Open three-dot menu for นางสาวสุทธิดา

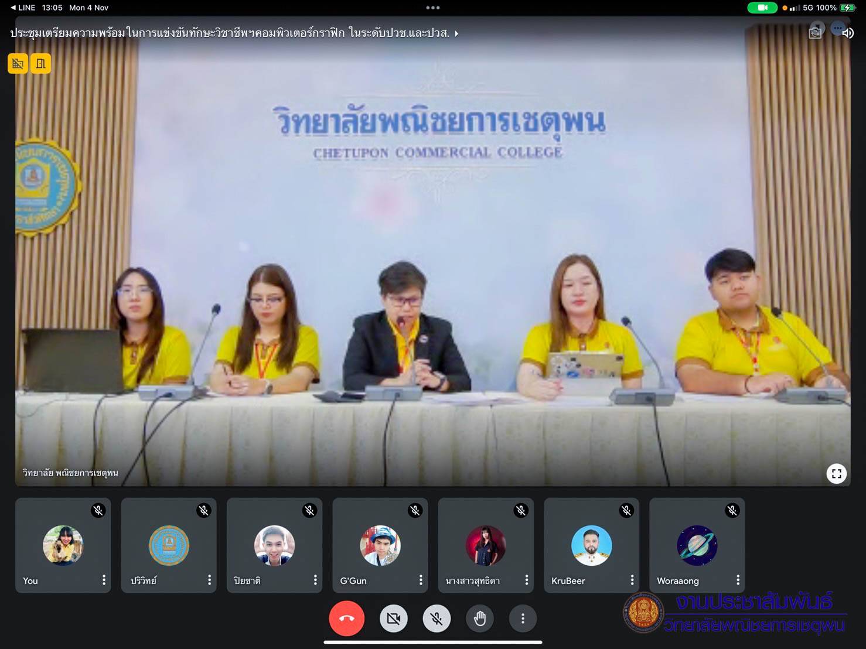[x=526, y=580]
